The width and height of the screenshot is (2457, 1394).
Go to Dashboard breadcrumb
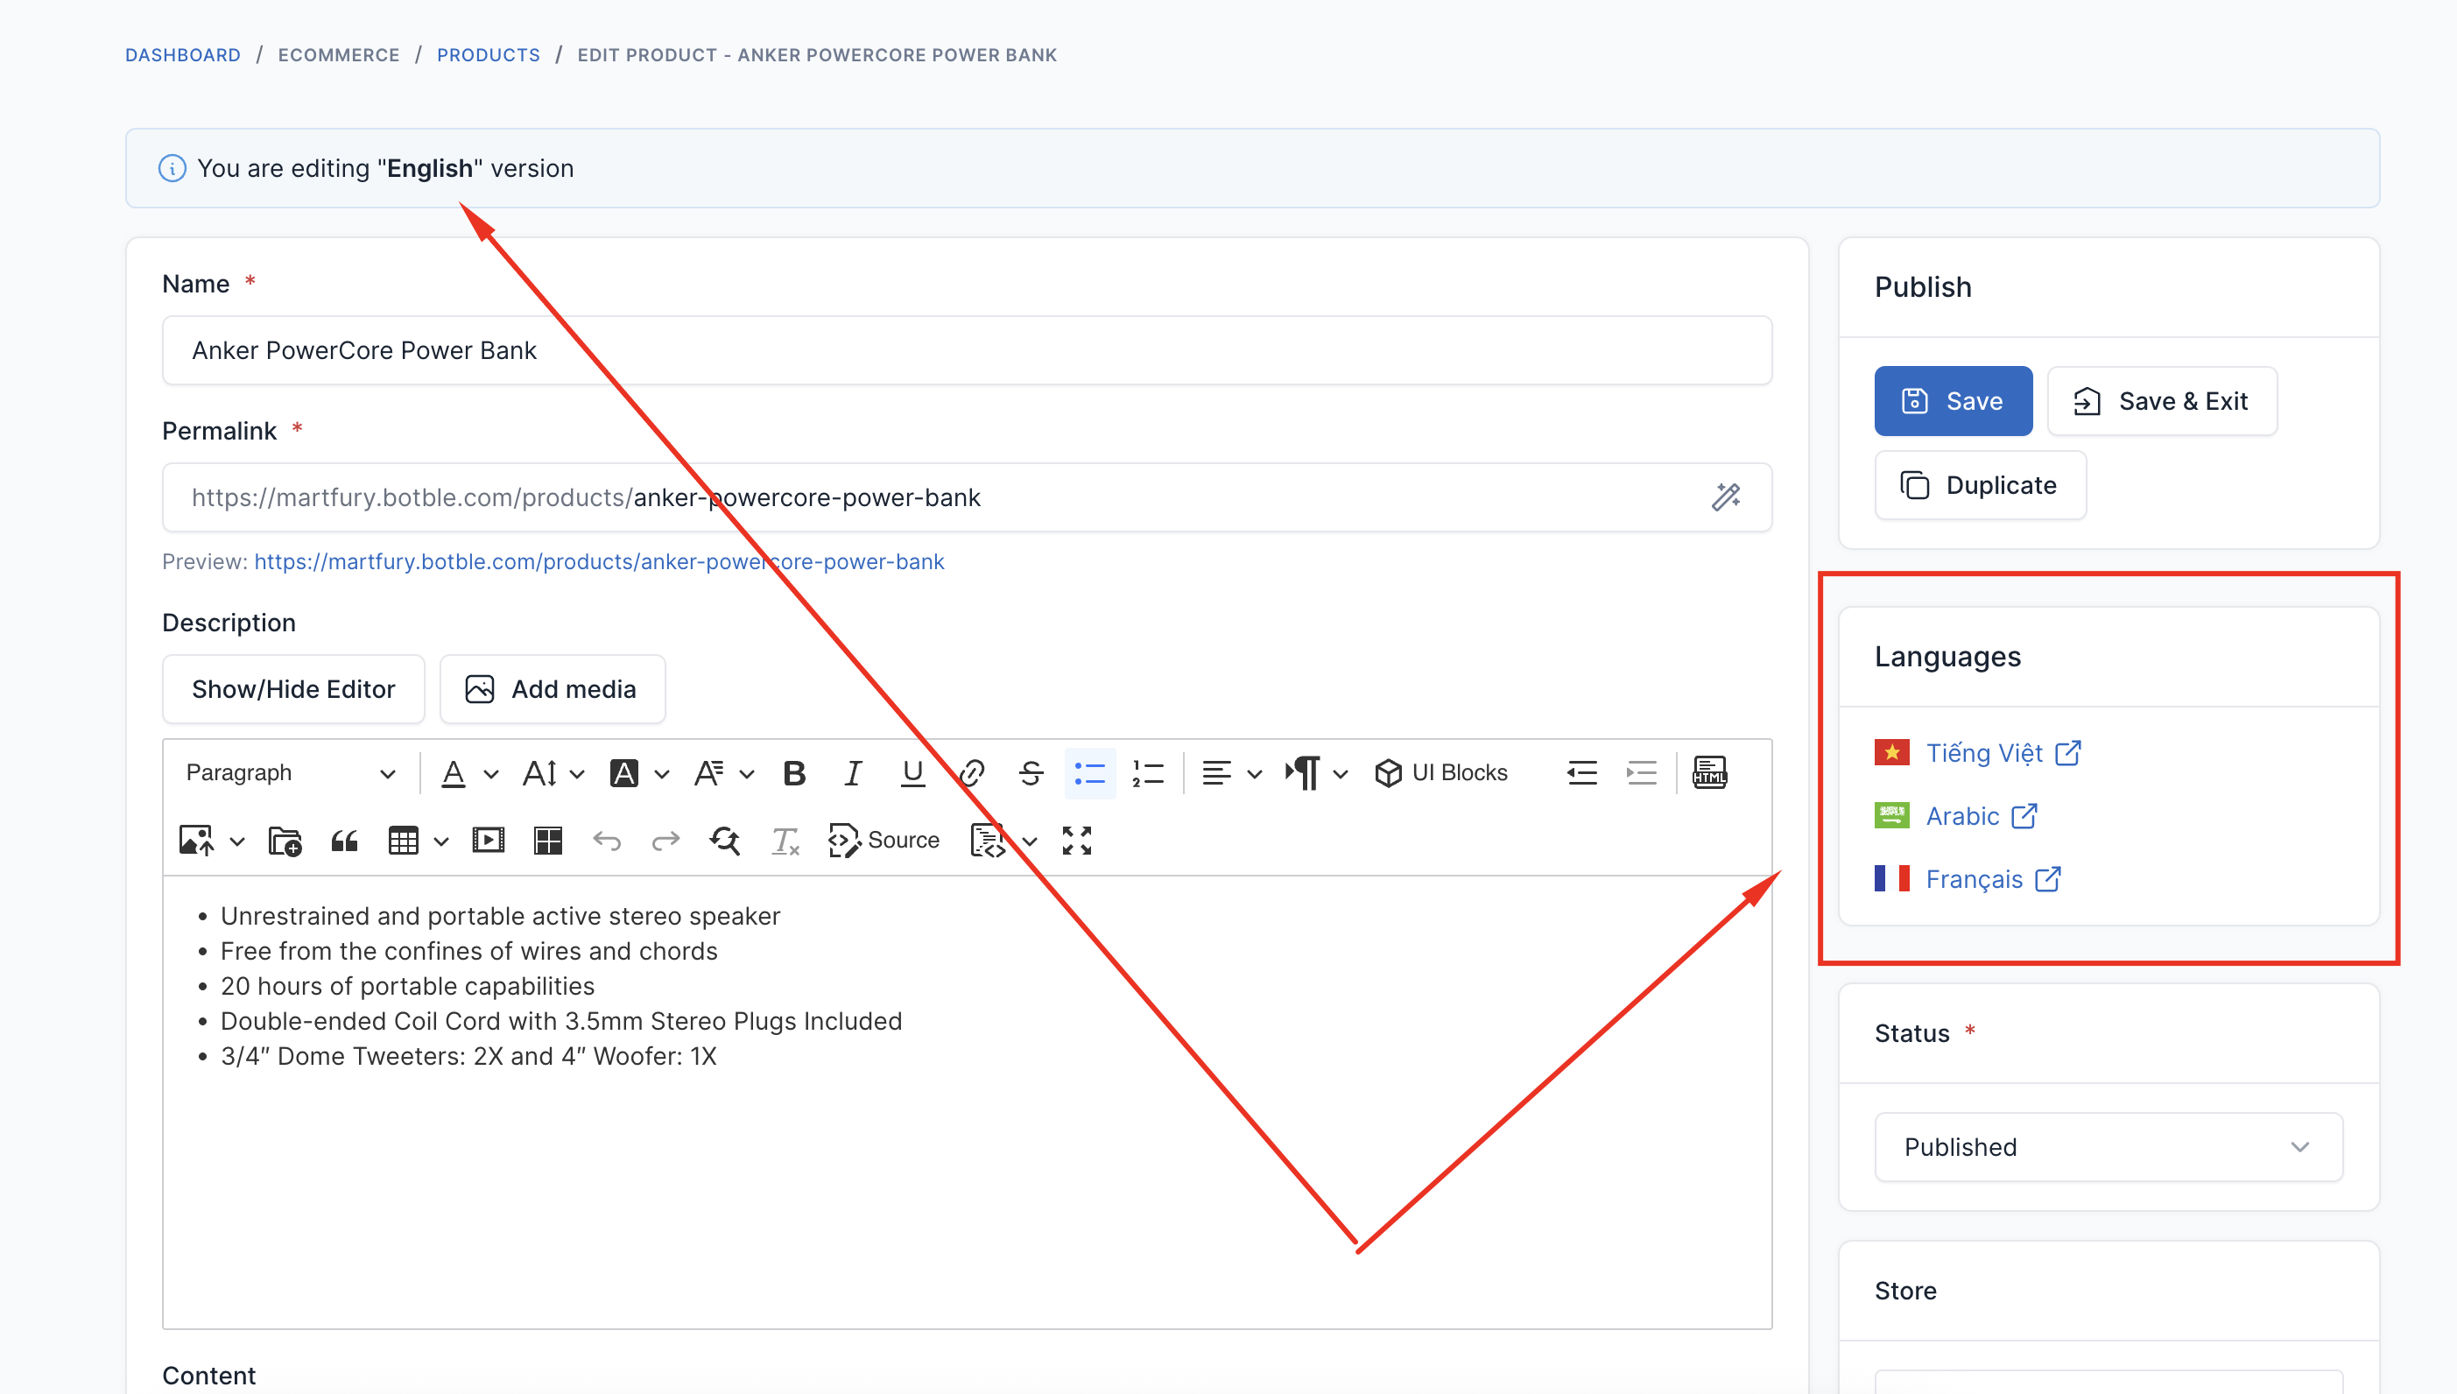click(183, 55)
